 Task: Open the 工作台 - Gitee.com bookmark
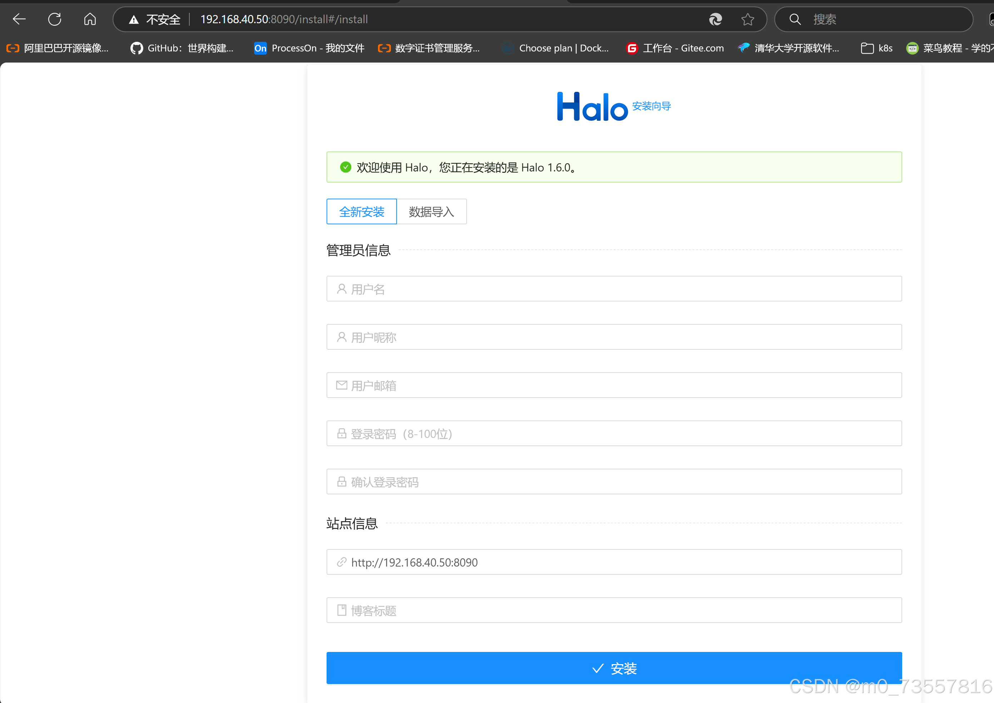point(674,48)
